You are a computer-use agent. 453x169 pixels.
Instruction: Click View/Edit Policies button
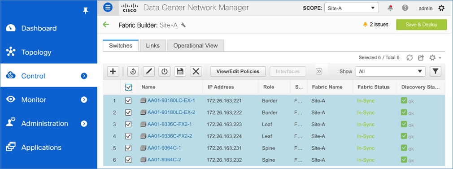(x=238, y=71)
